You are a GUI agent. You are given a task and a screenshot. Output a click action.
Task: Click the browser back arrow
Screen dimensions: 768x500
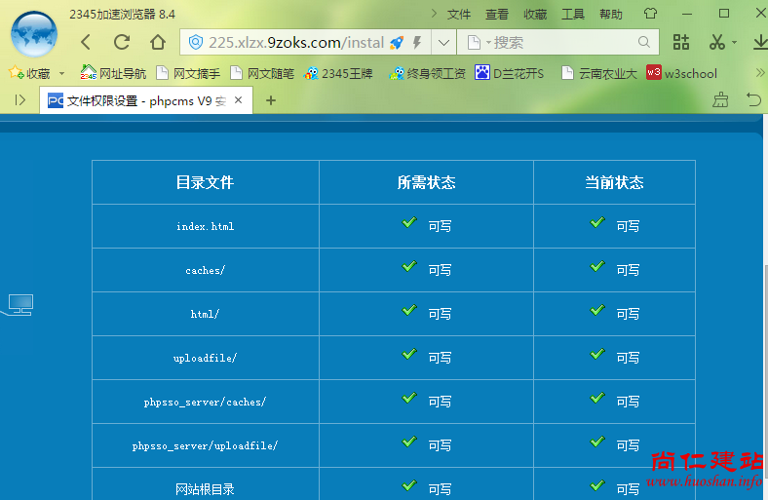click(86, 42)
